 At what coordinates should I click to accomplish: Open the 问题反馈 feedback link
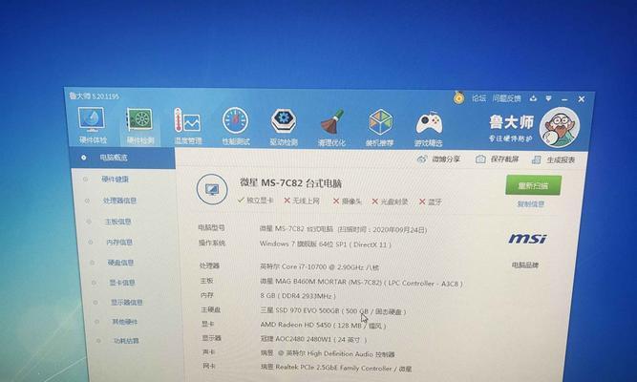click(506, 98)
